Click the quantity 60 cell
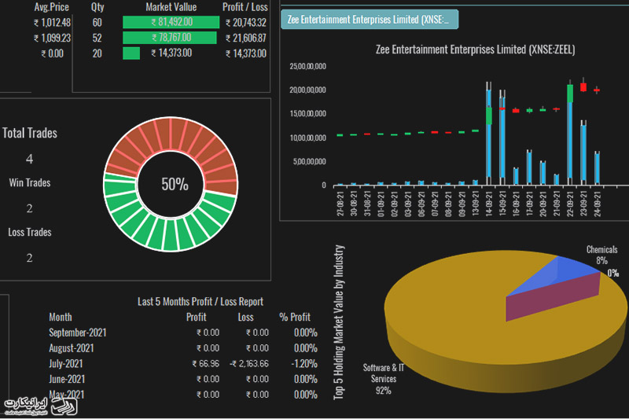Screen dimensions: 629x419 coord(97,23)
